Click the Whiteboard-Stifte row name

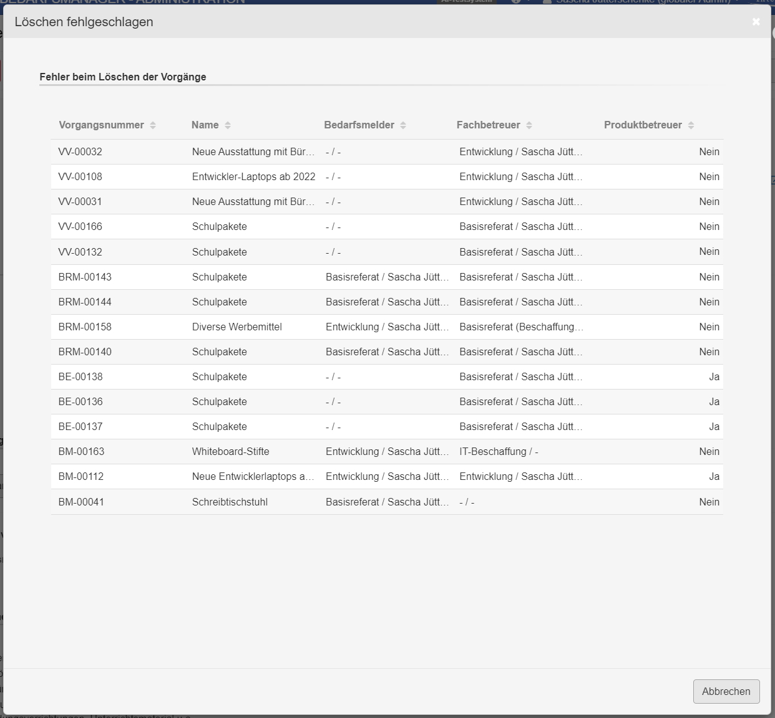point(230,452)
